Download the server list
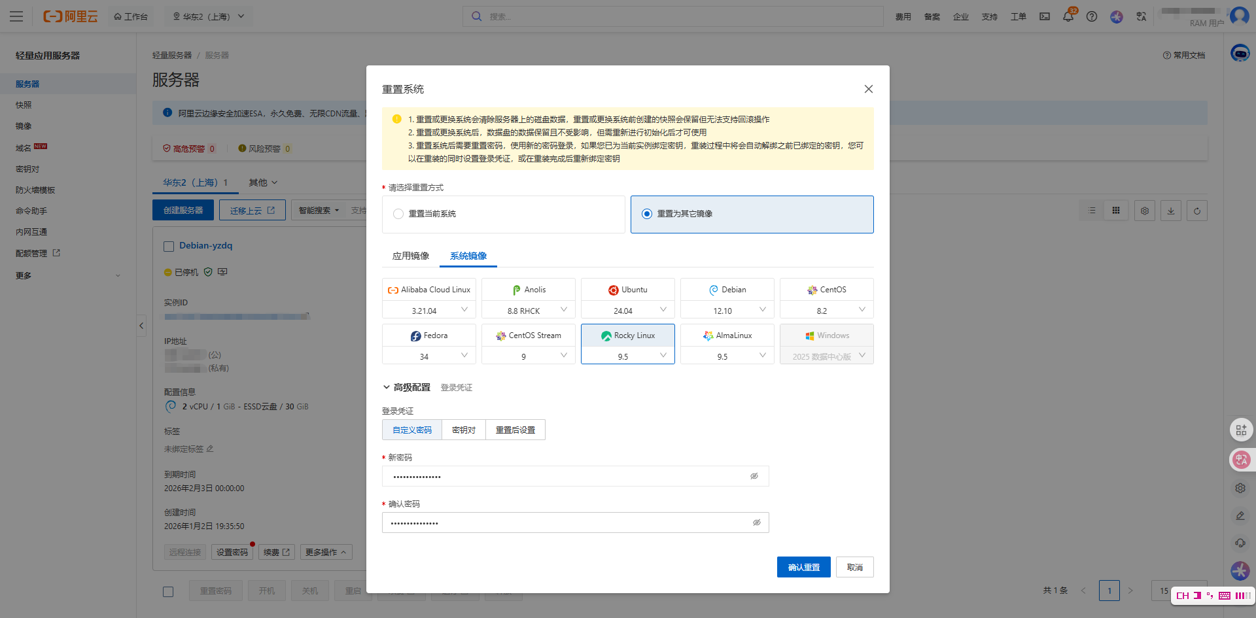The width and height of the screenshot is (1256, 618). (x=1171, y=211)
